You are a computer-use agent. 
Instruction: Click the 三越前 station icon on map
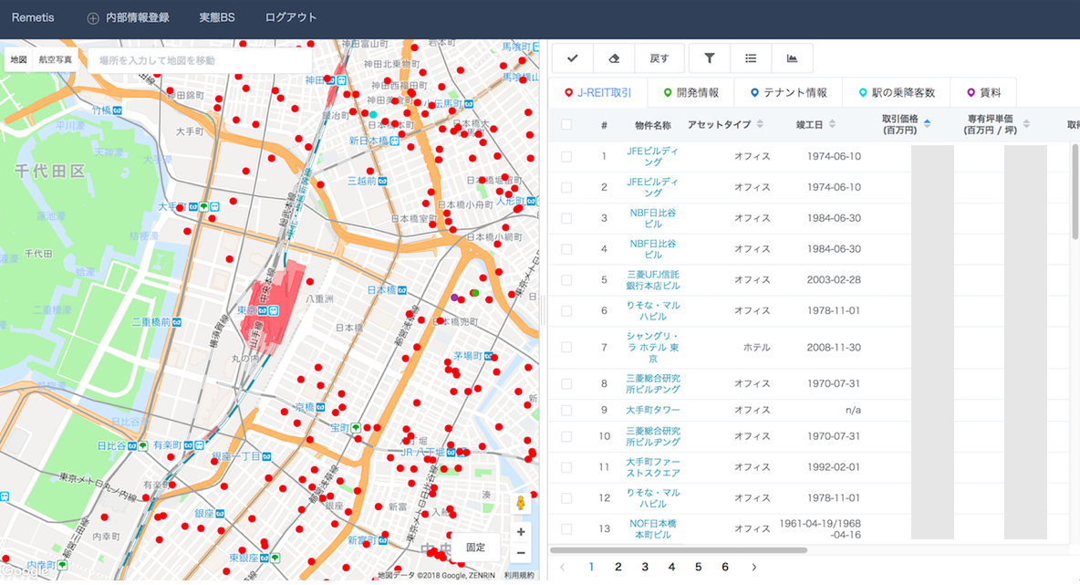coord(382,182)
